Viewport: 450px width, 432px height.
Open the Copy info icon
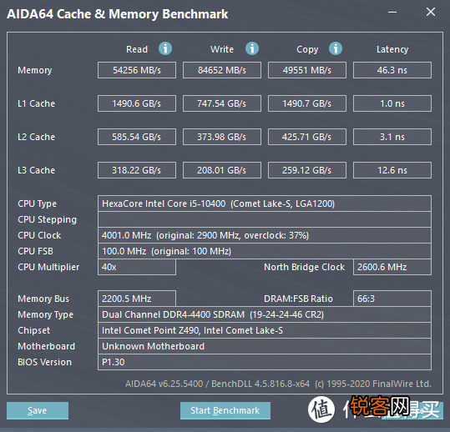[x=336, y=48]
